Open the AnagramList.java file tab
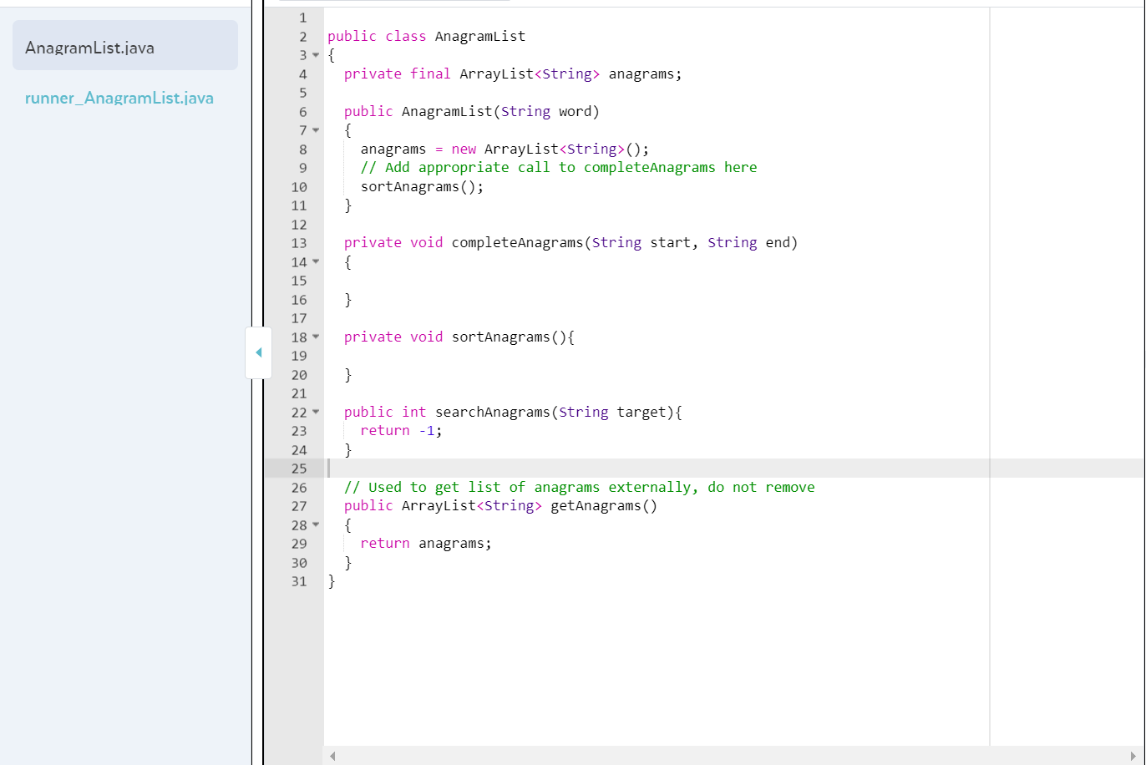This screenshot has height=765, width=1146. [x=125, y=45]
